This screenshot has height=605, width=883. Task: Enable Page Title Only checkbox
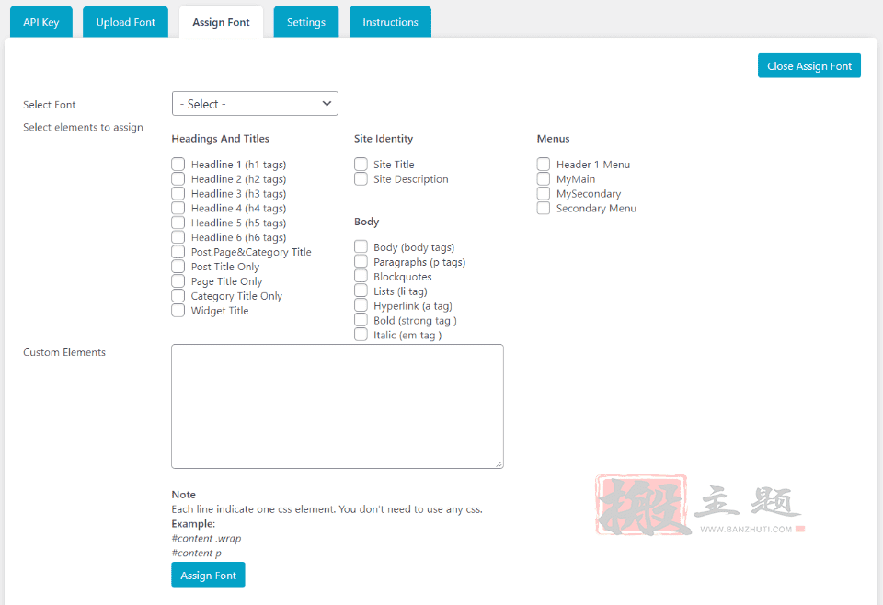[178, 281]
